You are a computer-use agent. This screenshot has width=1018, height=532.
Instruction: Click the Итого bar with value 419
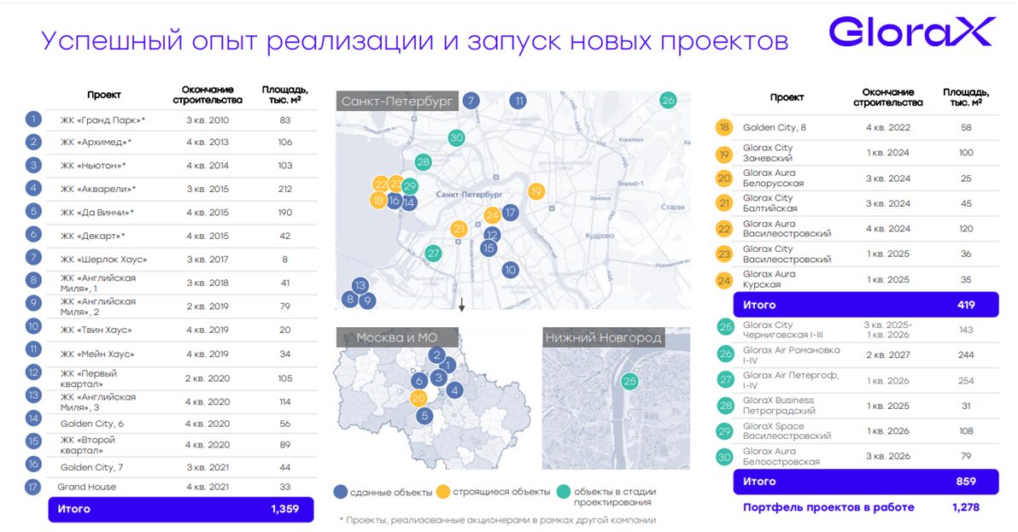(x=866, y=305)
